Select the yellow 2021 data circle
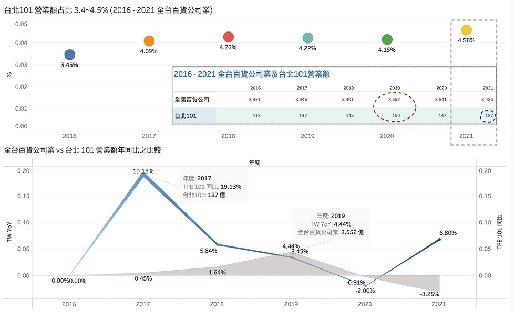 467,30
